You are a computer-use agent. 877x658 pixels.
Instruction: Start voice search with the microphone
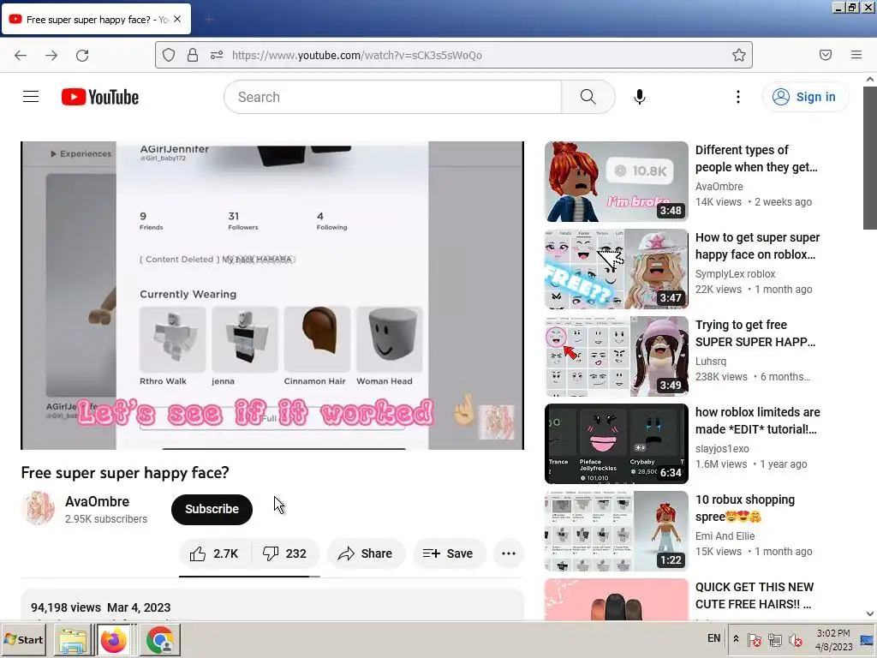[x=639, y=97]
